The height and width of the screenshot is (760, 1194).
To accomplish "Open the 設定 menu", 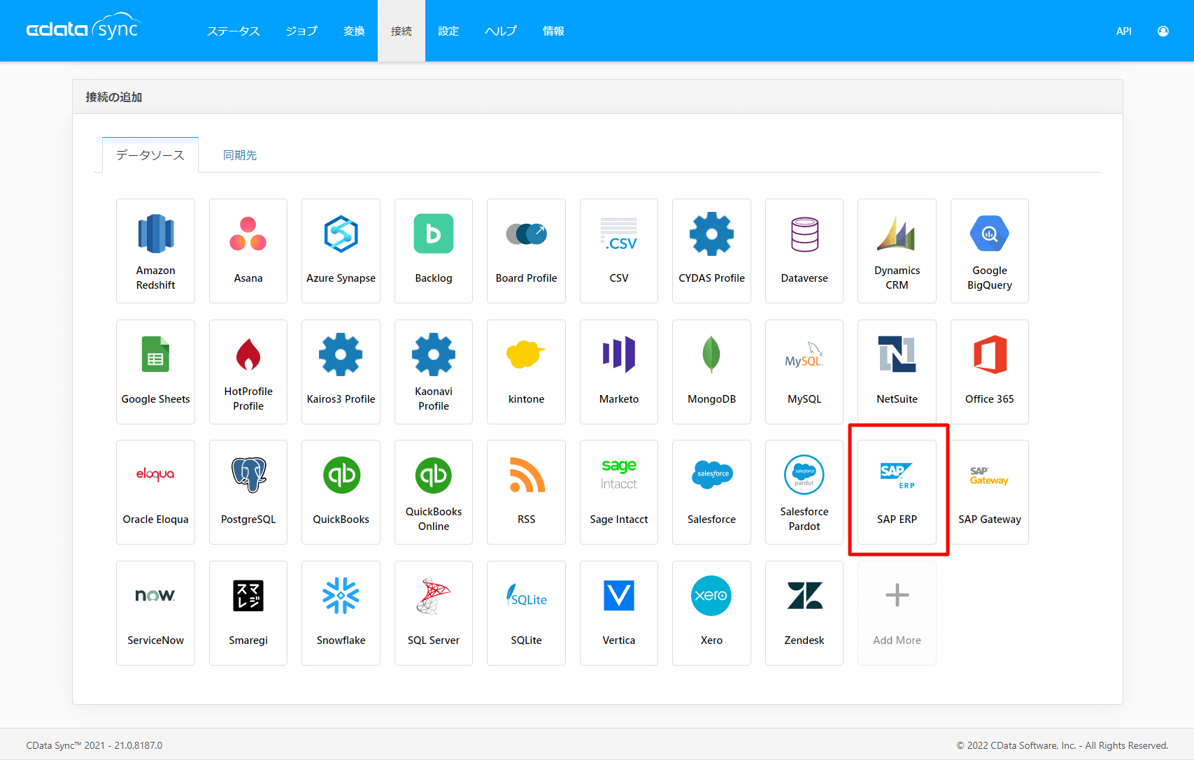I will [x=448, y=31].
